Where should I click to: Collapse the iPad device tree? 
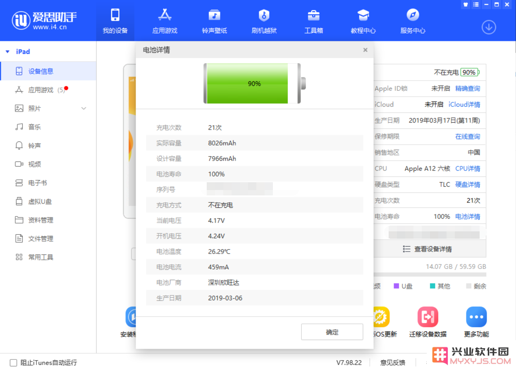click(7, 52)
